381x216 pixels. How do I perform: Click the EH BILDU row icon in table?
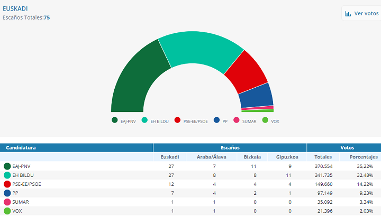click(x=7, y=175)
